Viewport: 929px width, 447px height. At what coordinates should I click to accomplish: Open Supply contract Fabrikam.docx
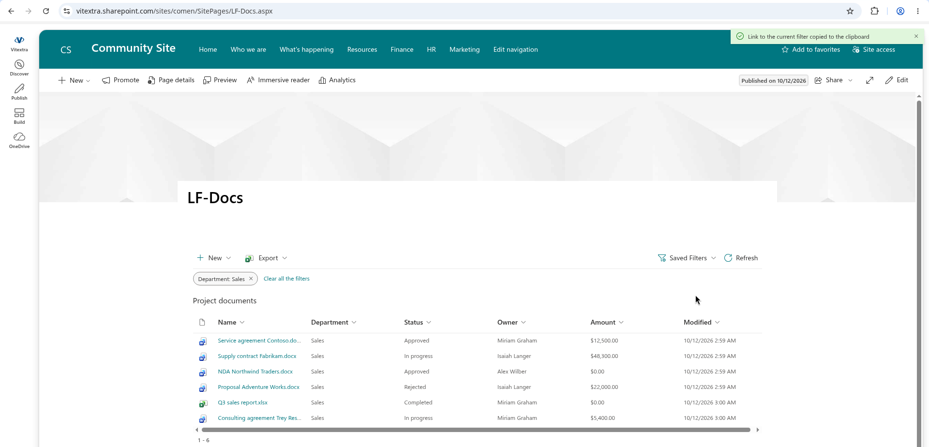(x=257, y=356)
